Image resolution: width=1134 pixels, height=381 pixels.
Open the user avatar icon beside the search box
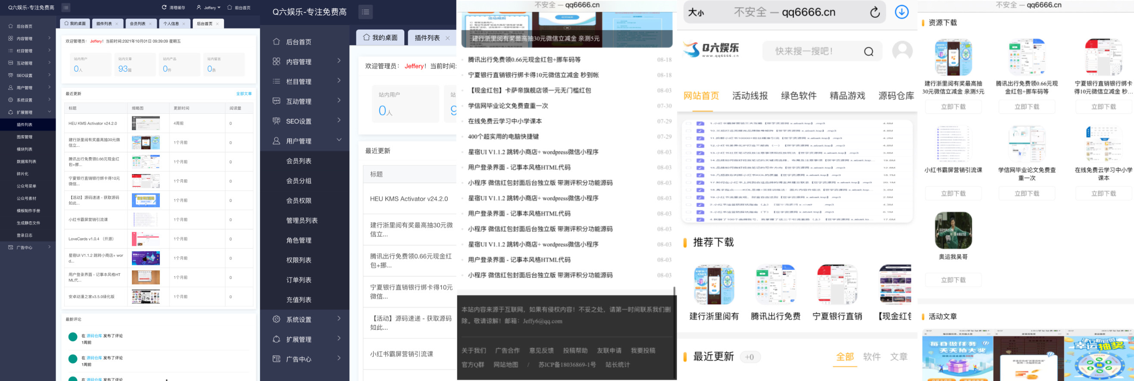pyautogui.click(x=902, y=51)
